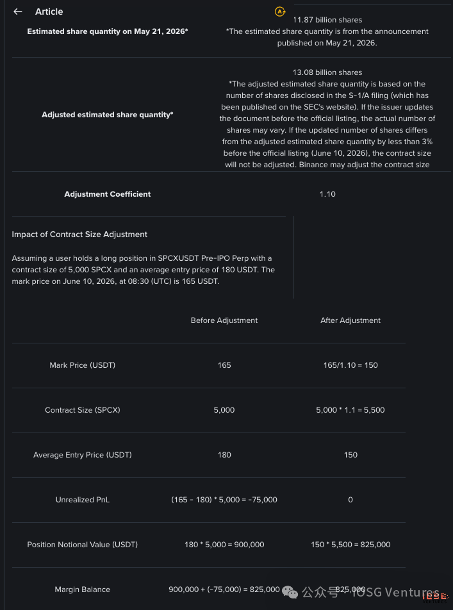The height and width of the screenshot is (610, 453).
Task: Select the 11.87 billion shares text
Action: click(x=327, y=20)
